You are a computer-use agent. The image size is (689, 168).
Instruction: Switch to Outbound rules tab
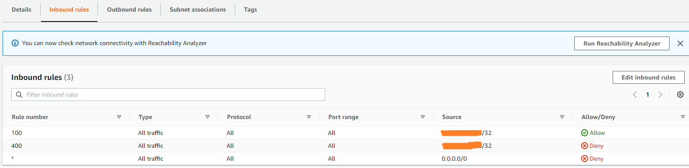(129, 9)
